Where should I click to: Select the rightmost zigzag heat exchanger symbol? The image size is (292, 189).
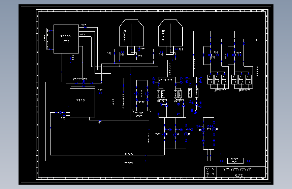[x=249, y=79]
